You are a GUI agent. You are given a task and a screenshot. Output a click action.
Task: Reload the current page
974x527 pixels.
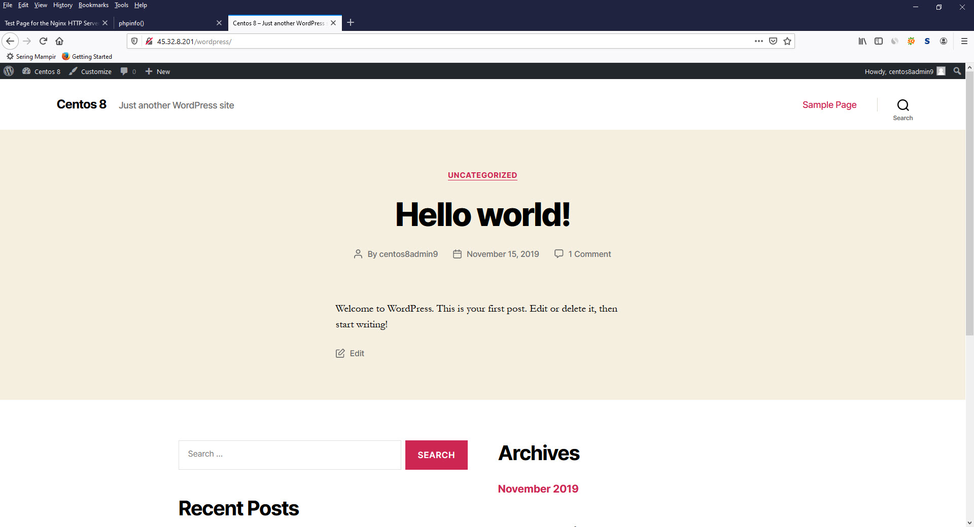pos(43,41)
